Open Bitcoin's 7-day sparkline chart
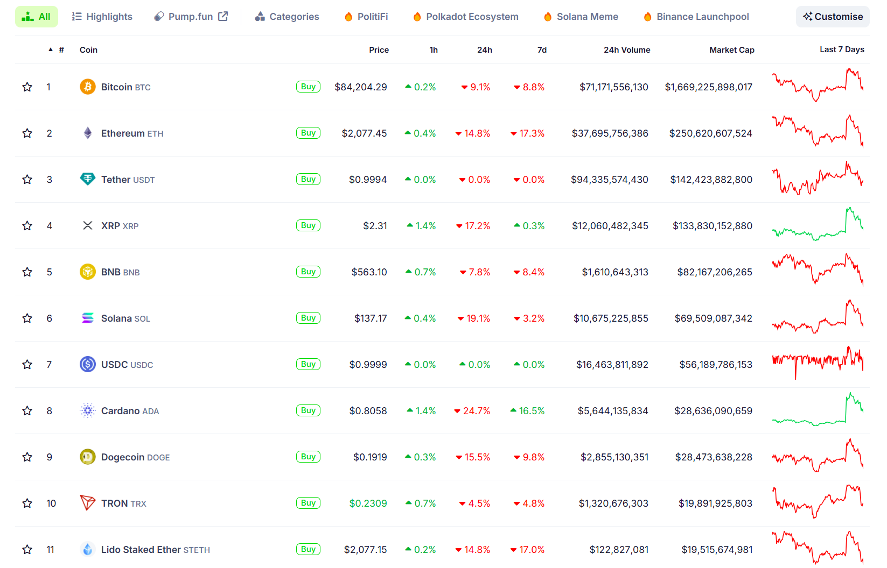887x568 pixels. point(818,85)
